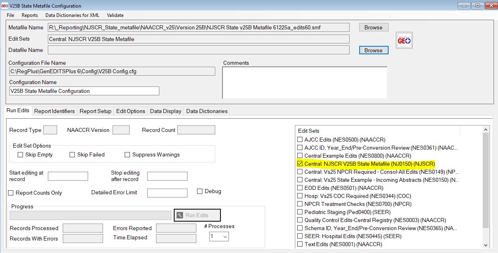This screenshot has height=253, width=498.
Task: Enable the Skip Failed checkbox
Action: (72, 154)
